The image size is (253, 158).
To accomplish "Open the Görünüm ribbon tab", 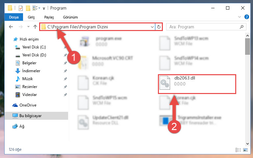I will click(x=70, y=17).
